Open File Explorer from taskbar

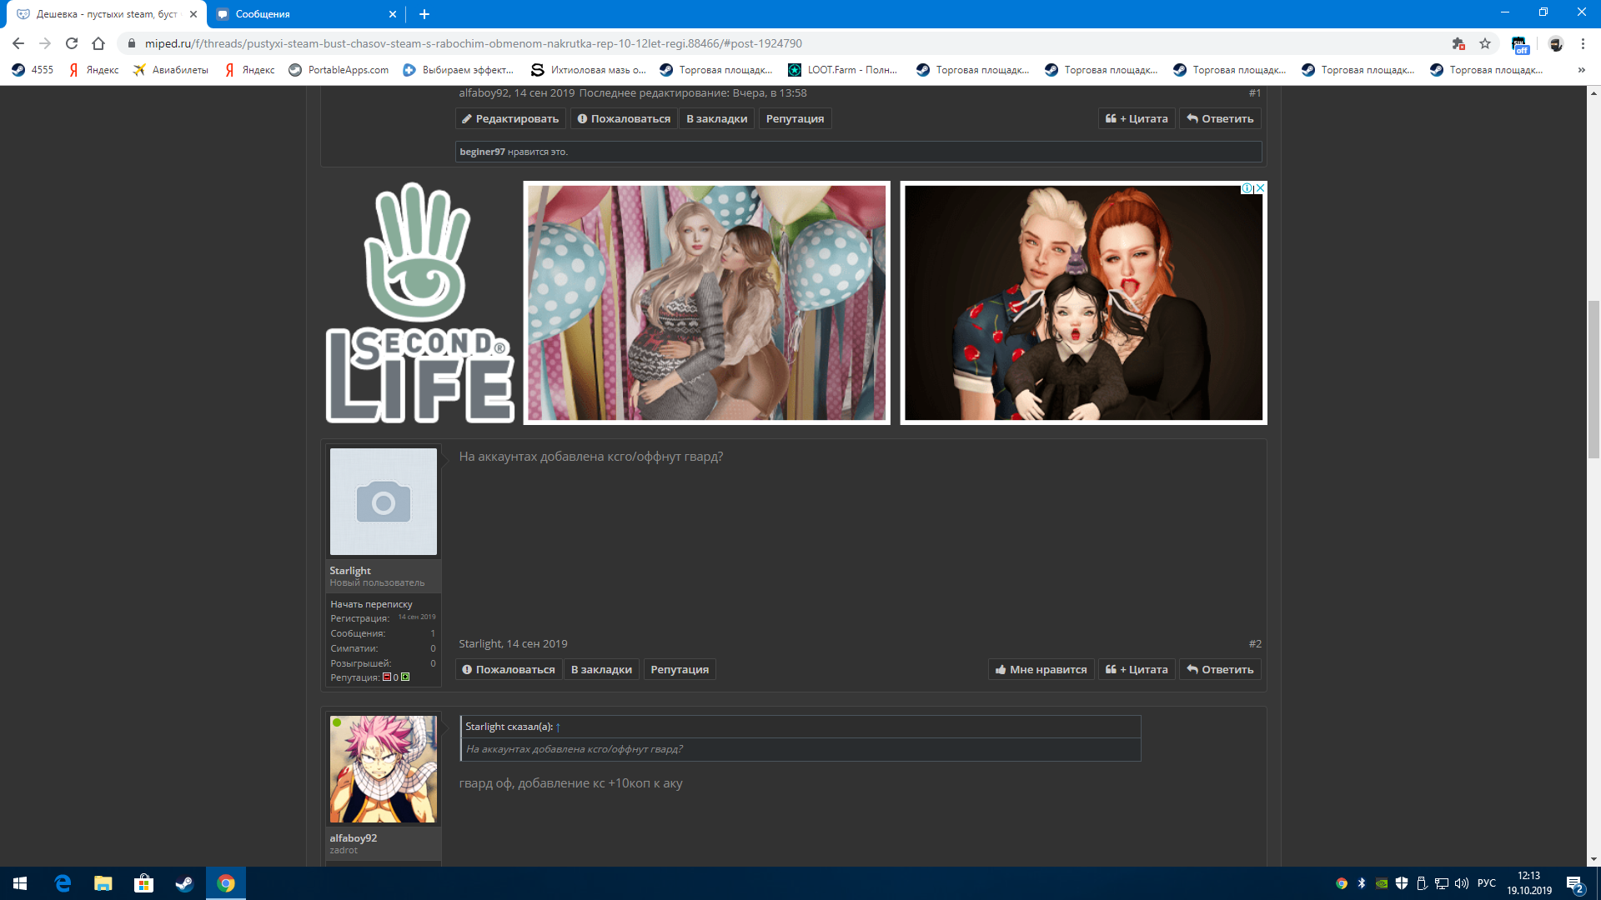[x=103, y=883]
